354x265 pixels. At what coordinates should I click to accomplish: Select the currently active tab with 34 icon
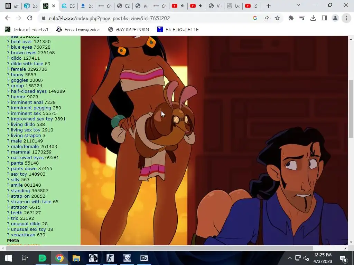coord(49,6)
